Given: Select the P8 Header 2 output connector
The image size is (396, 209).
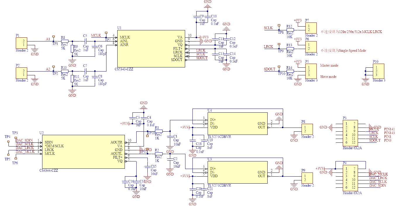Looking at the screenshot, I should [307, 129].
